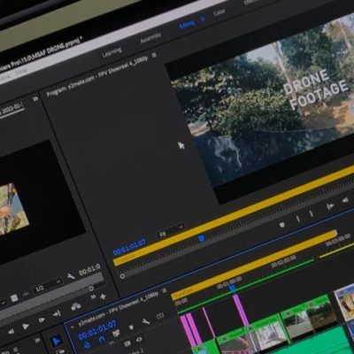Export frame with Source monitor camera icon
The height and width of the screenshot is (354, 354).
(x=76, y=307)
